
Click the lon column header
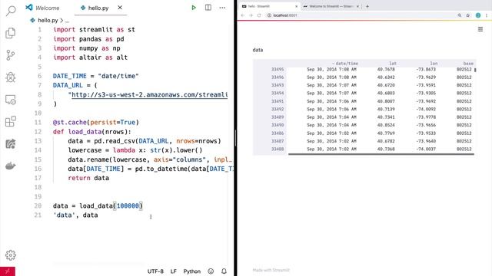(x=434, y=63)
